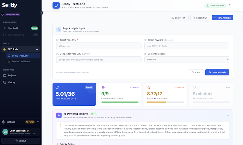Click the Idle status badge
This screenshot has height=145, width=243.
(36, 35)
